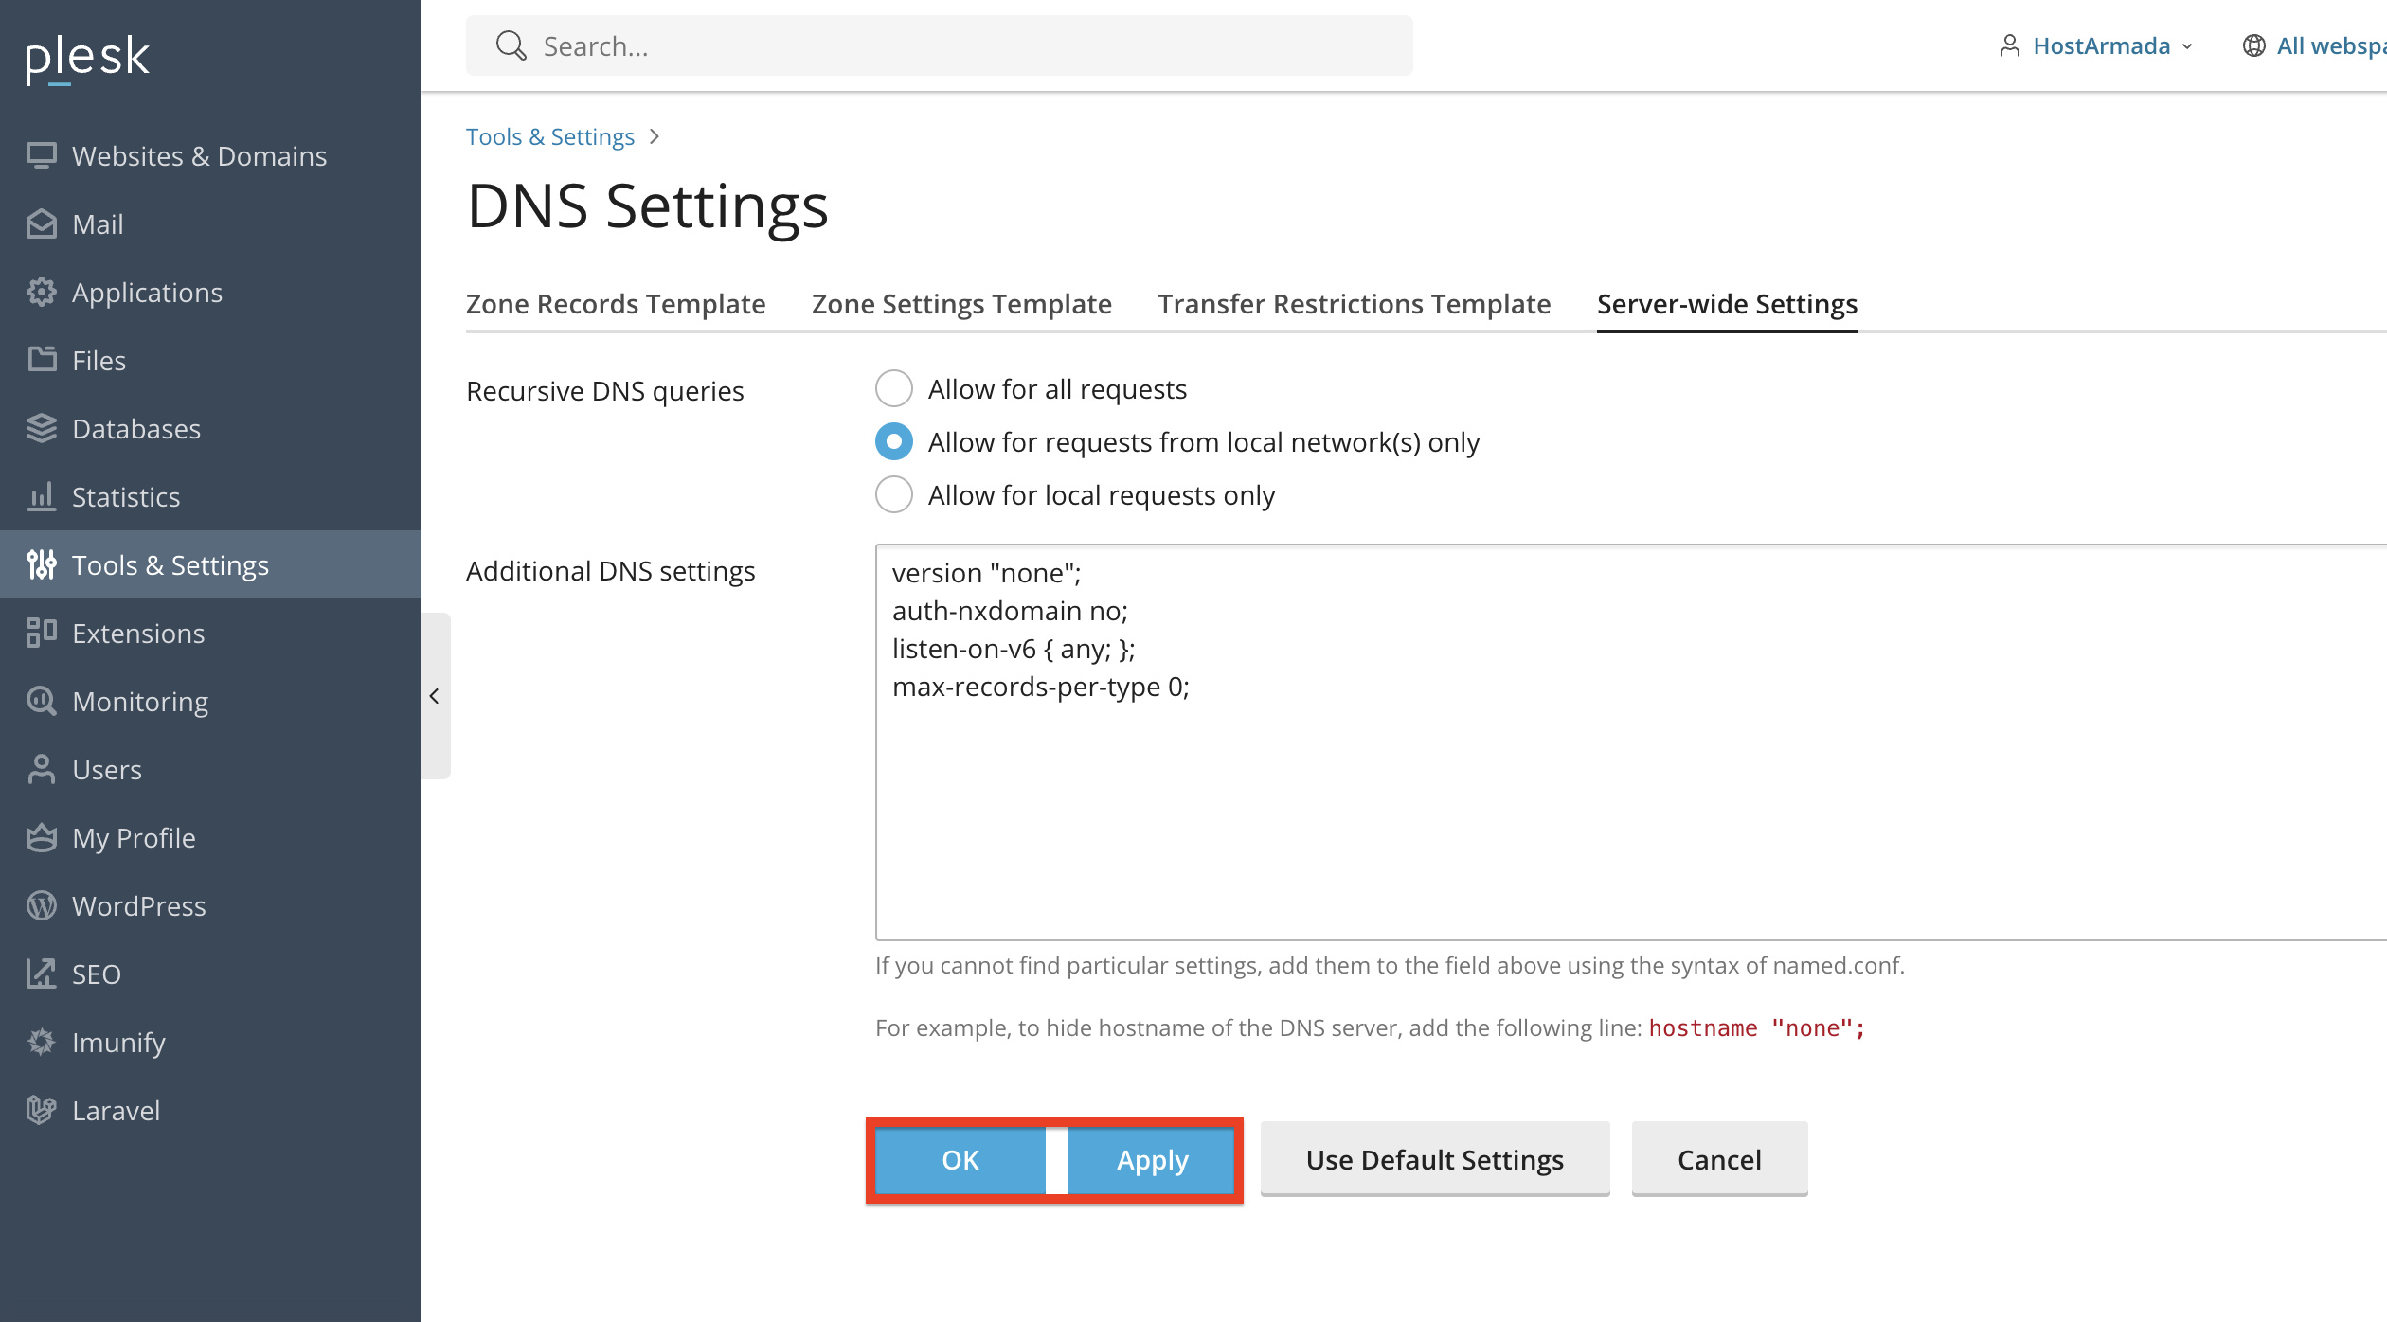Select Allow for requests from local network(s) only
Screen dimensions: 2387x1322
(x=894, y=441)
